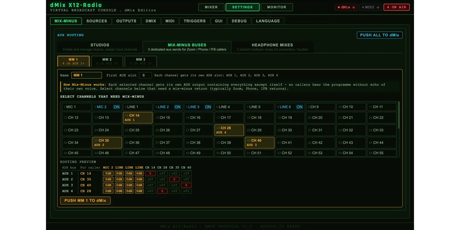Select channel LINE 1 for mix-minus
Image resolution: width=460 pixels, height=230 pixels.
click(138, 107)
